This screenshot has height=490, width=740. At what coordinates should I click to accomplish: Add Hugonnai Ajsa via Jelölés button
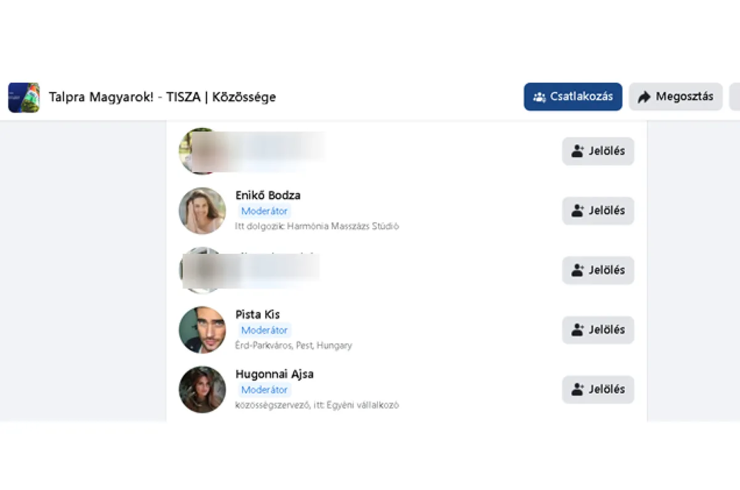coord(598,390)
